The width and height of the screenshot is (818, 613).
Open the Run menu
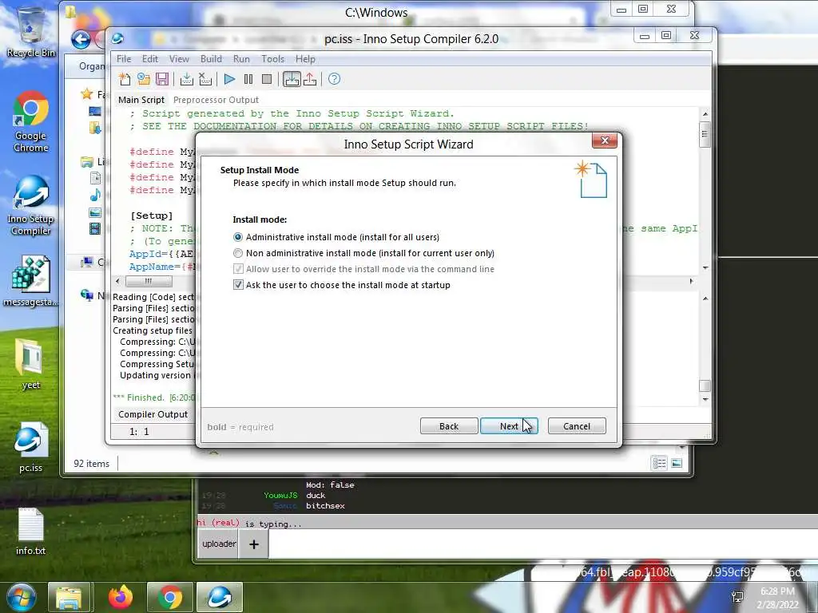point(241,59)
